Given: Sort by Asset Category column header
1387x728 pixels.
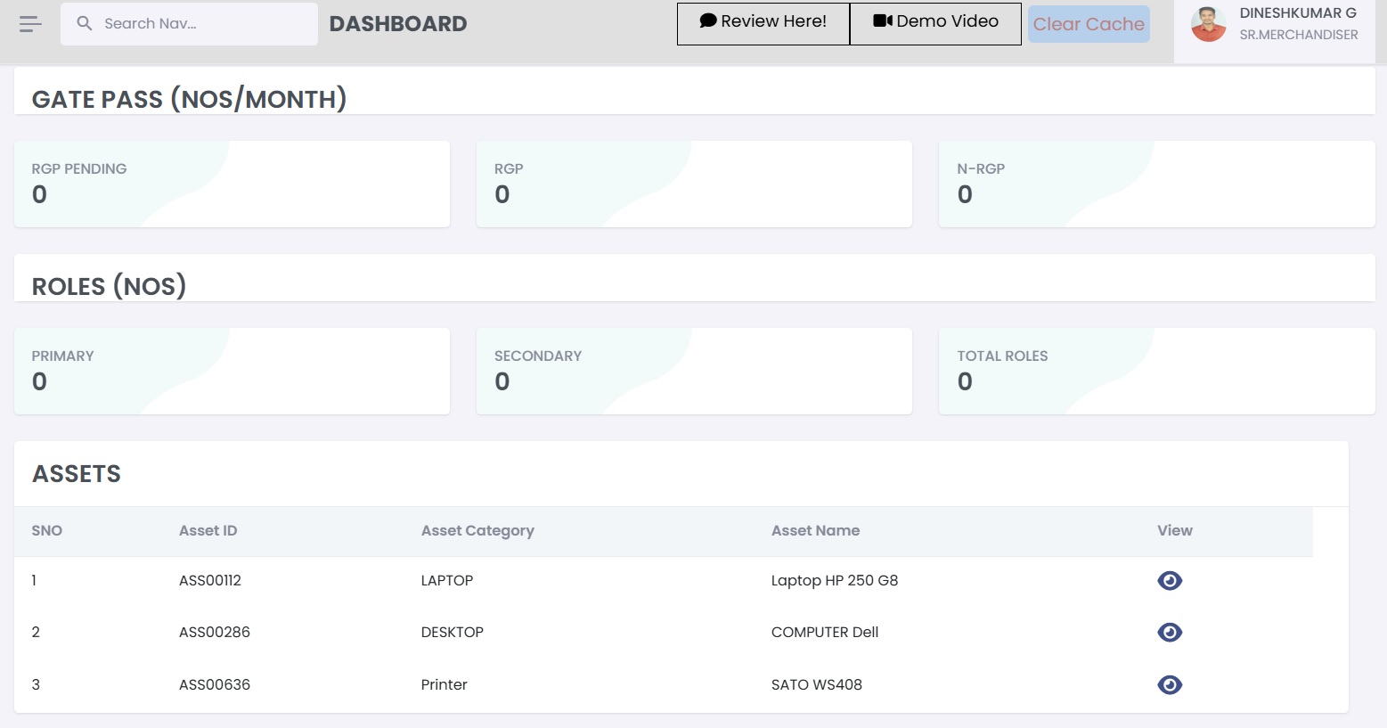Looking at the screenshot, I should pyautogui.click(x=477, y=531).
